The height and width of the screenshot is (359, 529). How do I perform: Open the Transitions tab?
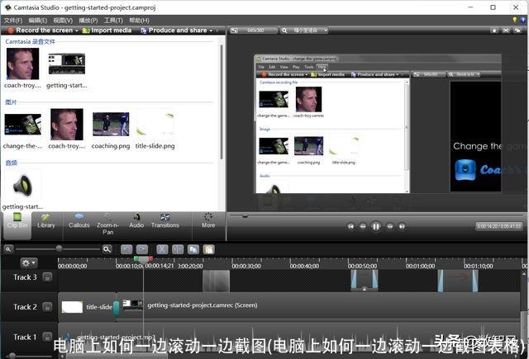[x=165, y=220]
